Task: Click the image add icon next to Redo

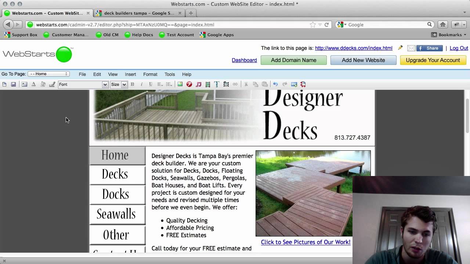Action: point(294,84)
